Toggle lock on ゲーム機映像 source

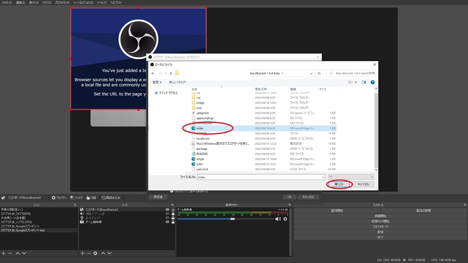[x=173, y=222]
